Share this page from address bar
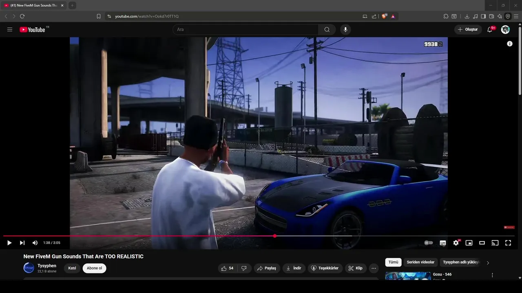 point(374,16)
